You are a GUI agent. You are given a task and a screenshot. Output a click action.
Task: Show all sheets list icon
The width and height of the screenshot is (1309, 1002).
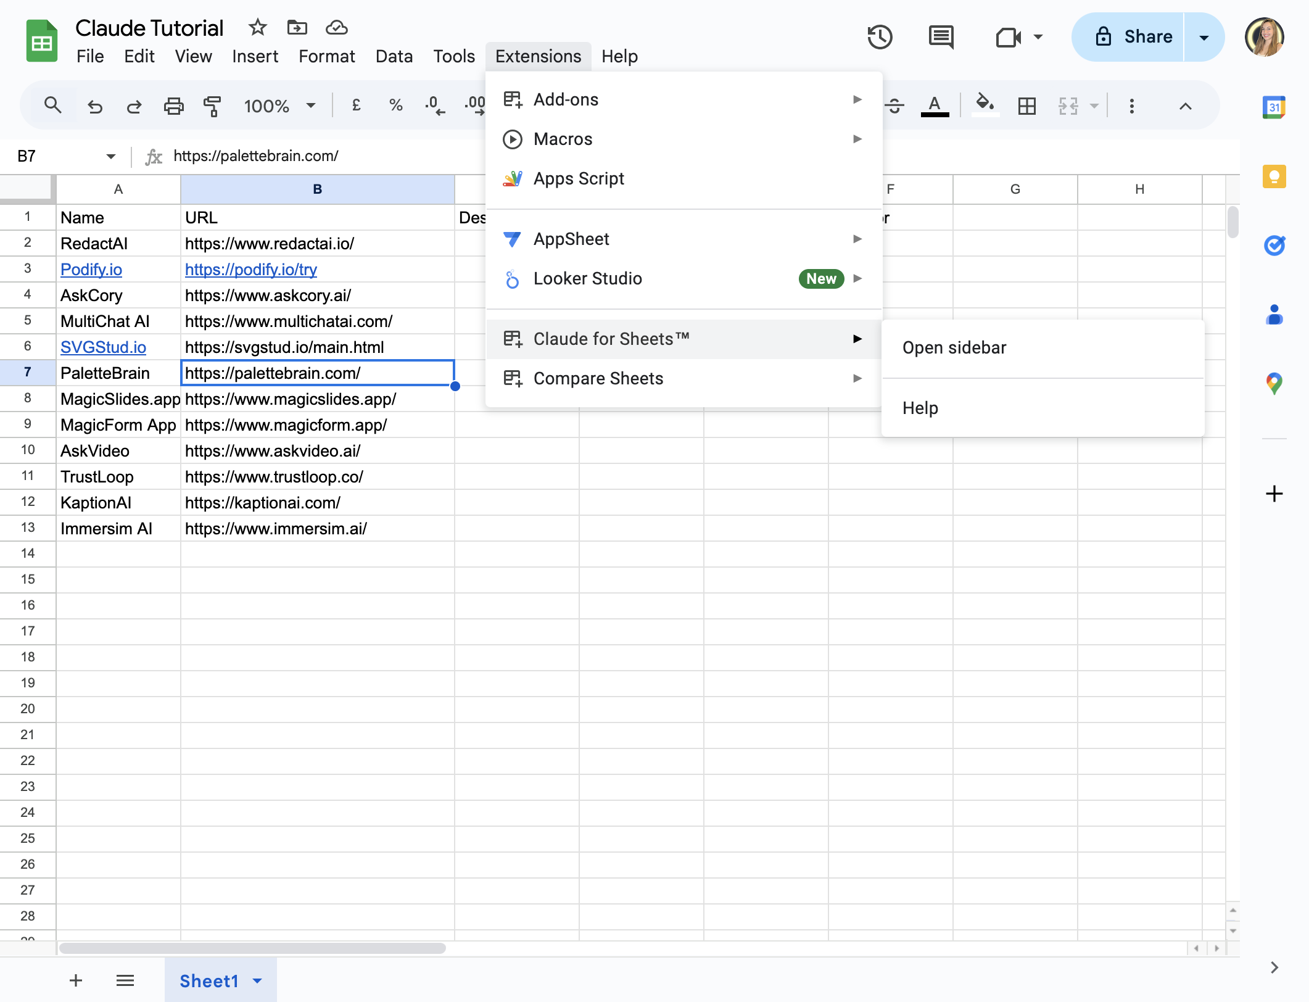click(x=125, y=980)
